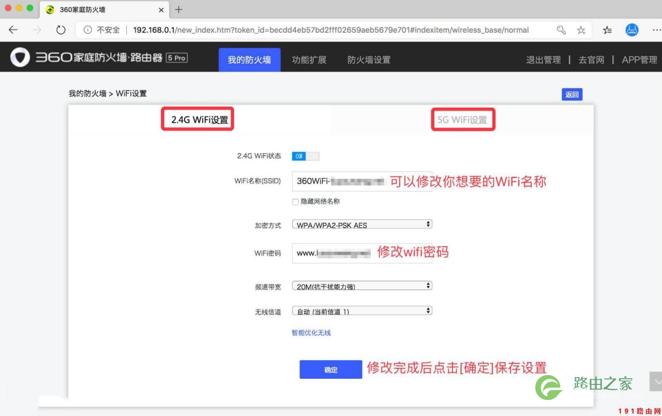Click the blue profile avatar icon
Viewport: 662px width, 416px height.
[632, 30]
